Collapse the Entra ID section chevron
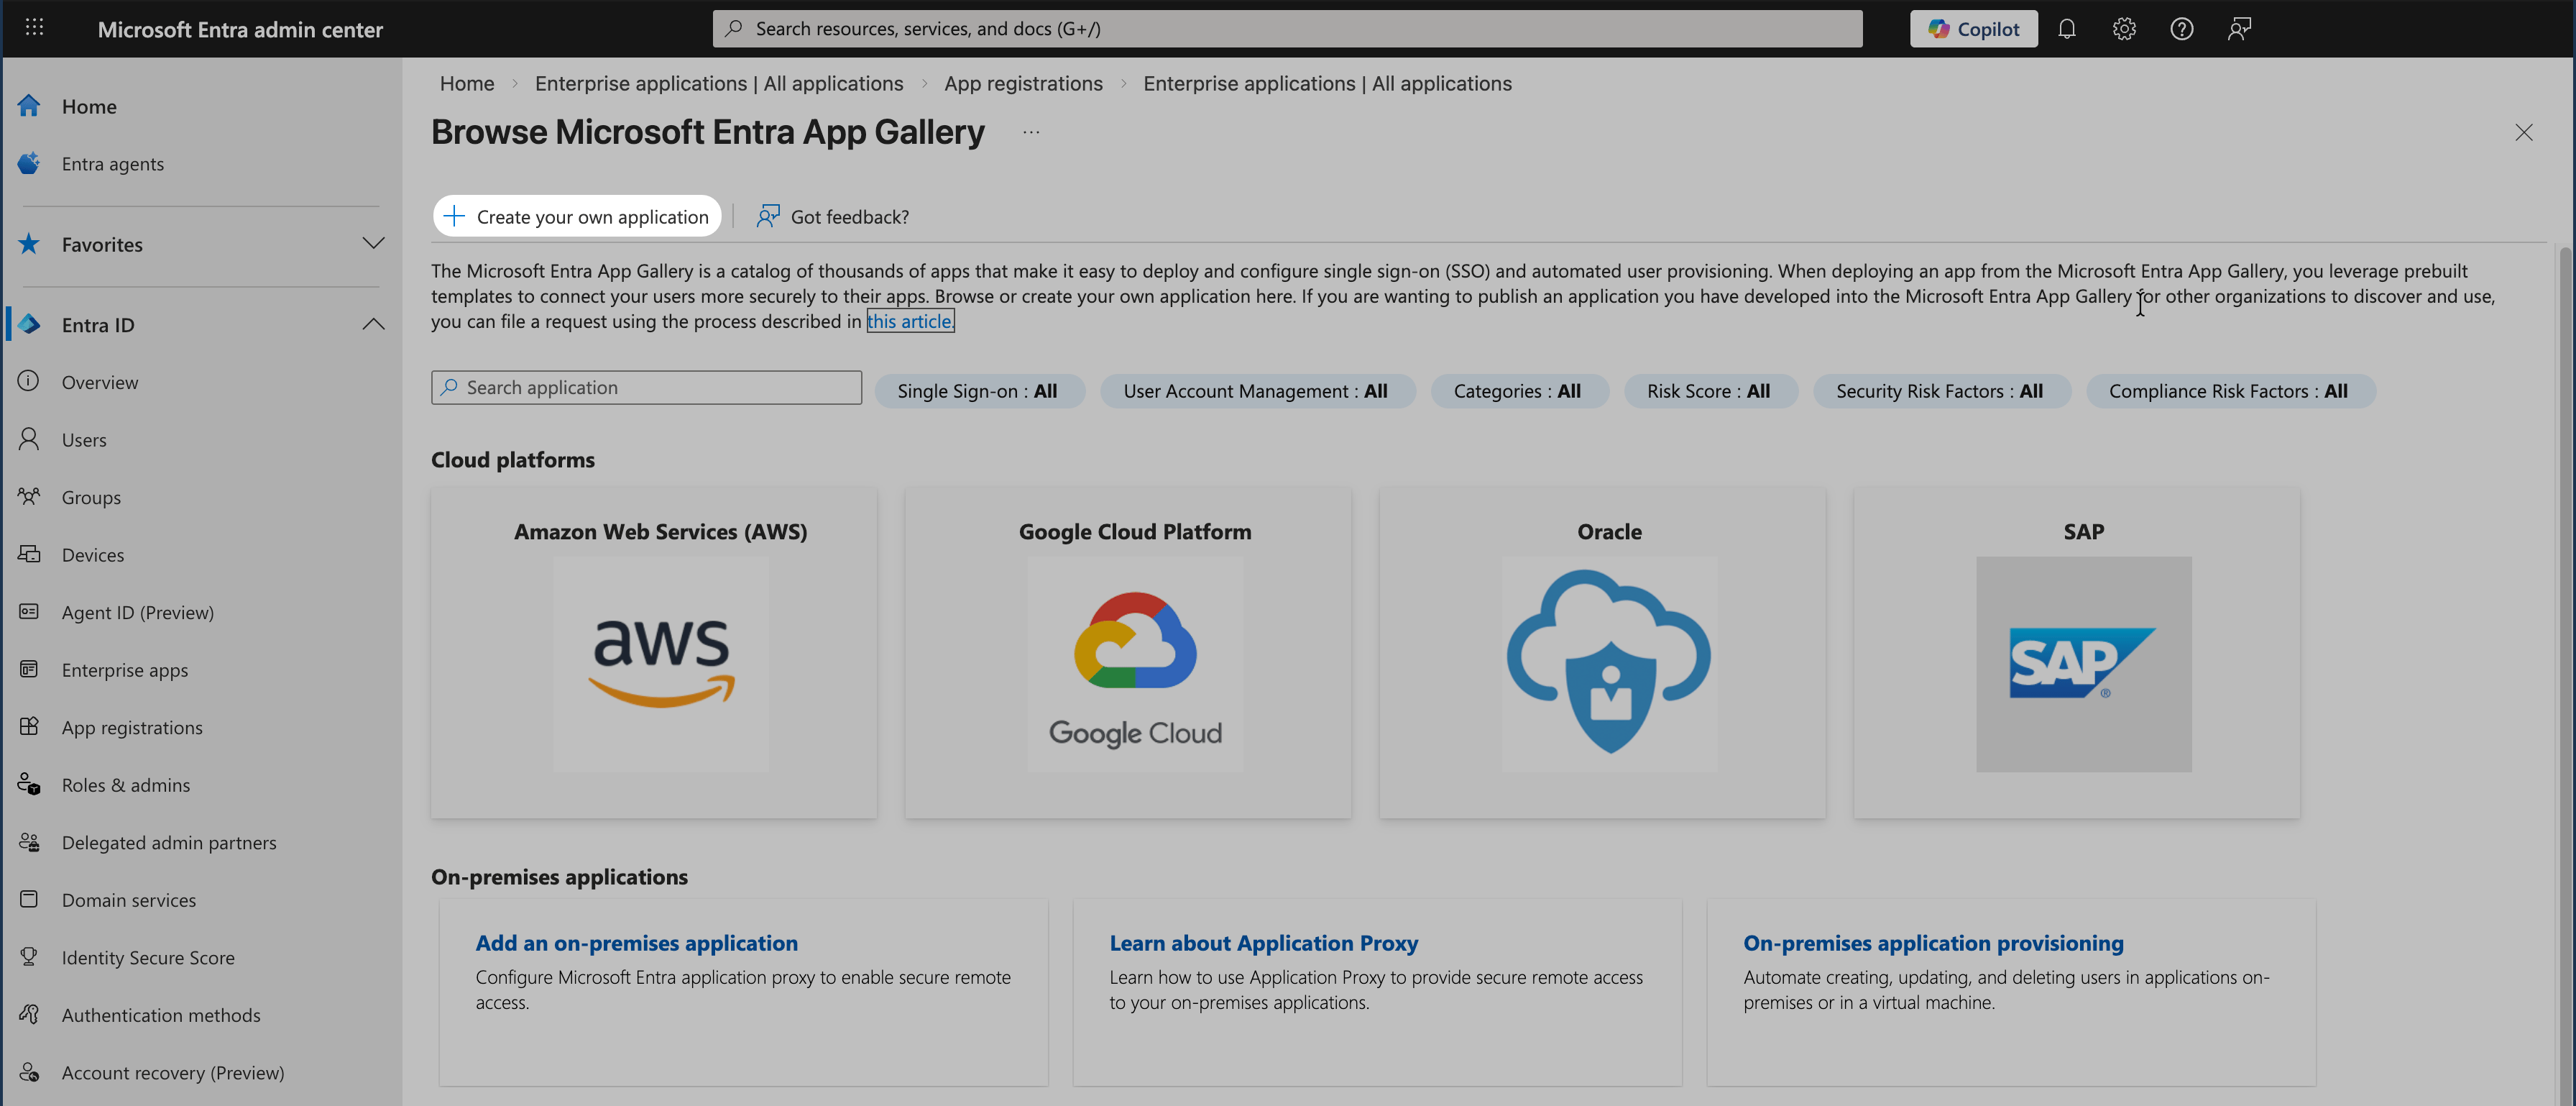Viewport: 2576px width, 1106px height. tap(373, 324)
